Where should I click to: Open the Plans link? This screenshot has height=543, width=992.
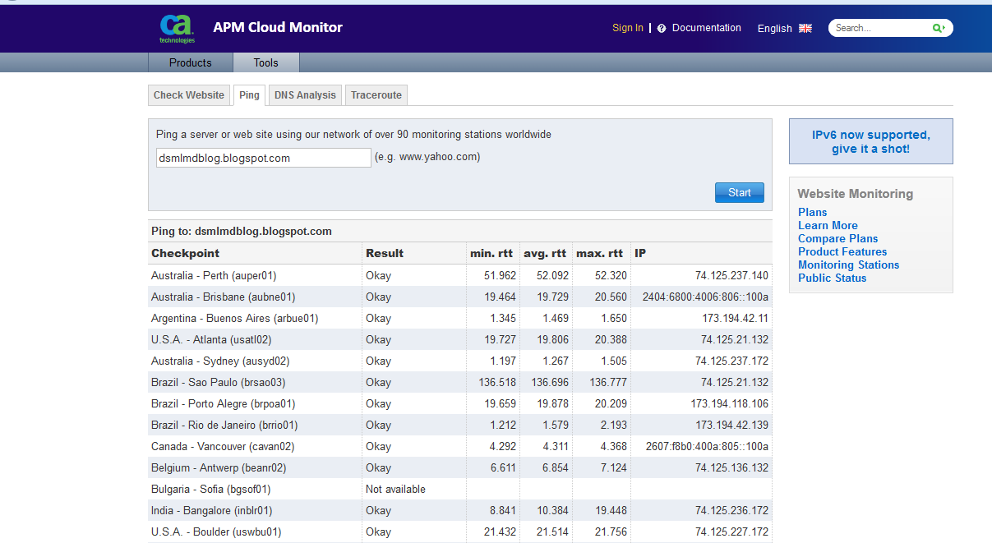tap(813, 212)
